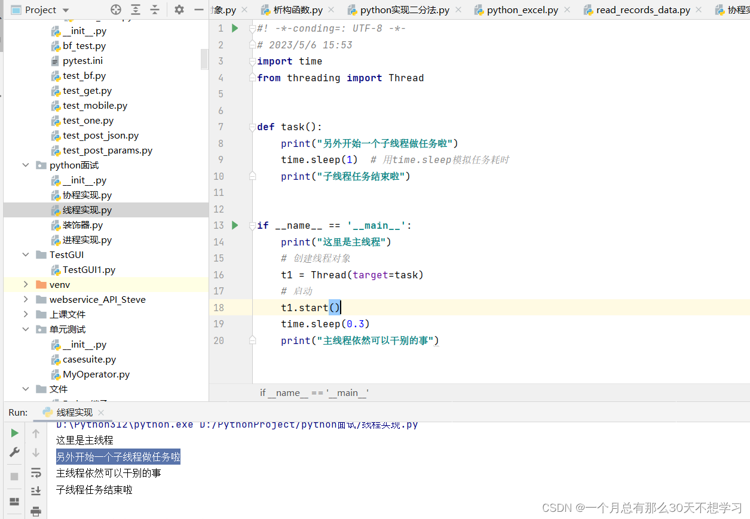The height and width of the screenshot is (519, 750).
Task: Toggle scroll to end in Run console
Action: coord(36,491)
